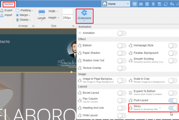Click the Smooth Scrolling puzzle icon
Screen dimensions: 179x120
click(131, 61)
